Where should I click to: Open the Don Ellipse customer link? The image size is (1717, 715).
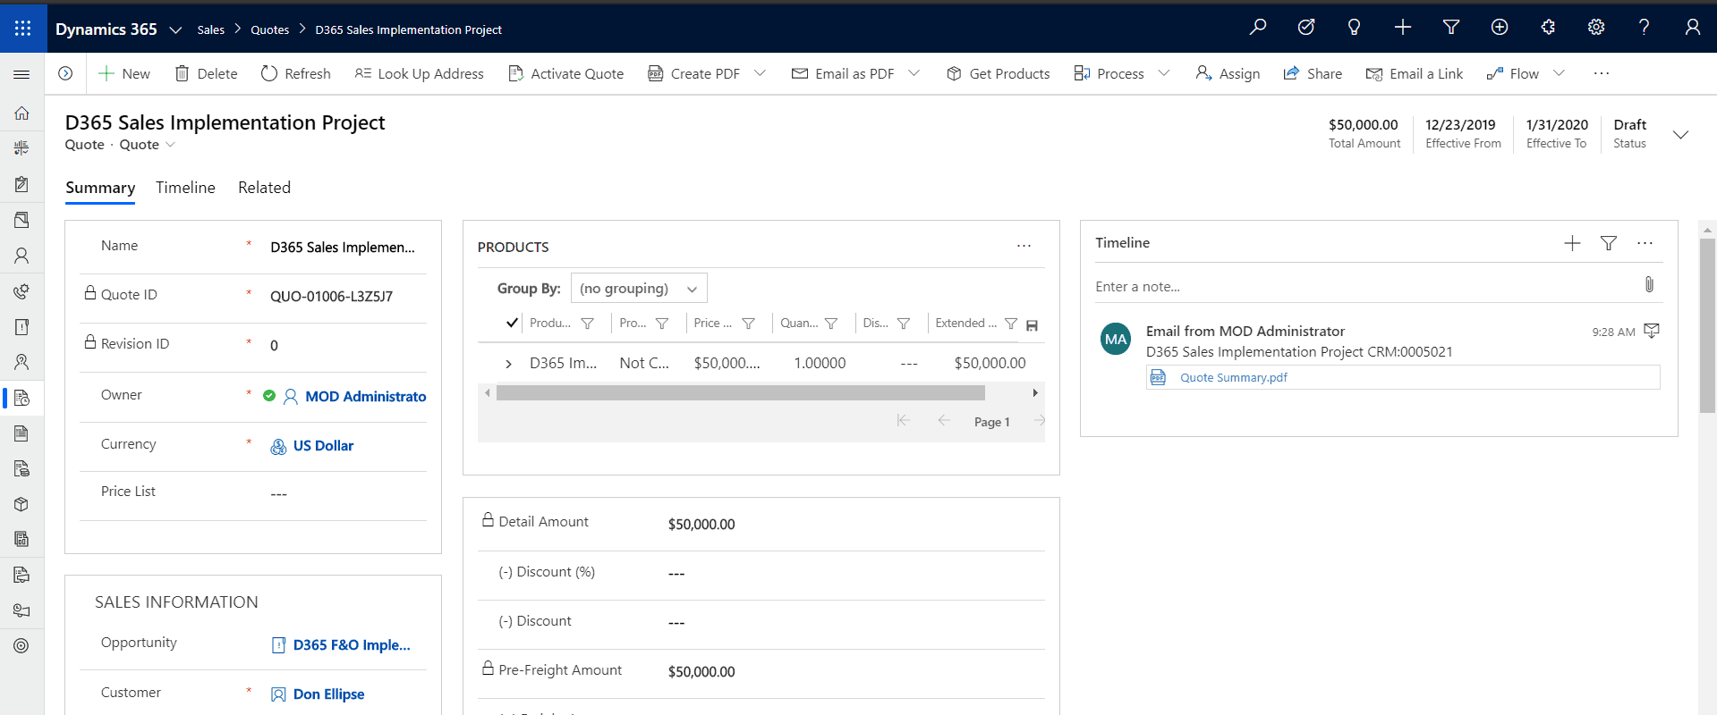coord(328,694)
